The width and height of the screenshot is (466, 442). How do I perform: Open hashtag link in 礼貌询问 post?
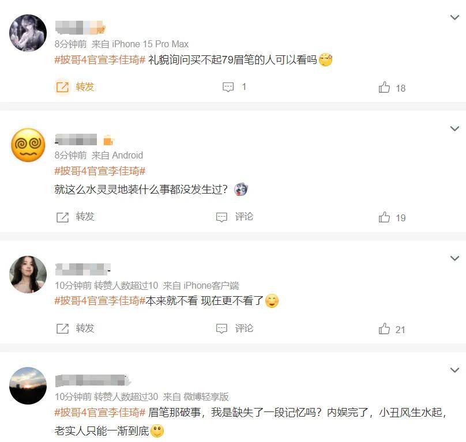(x=100, y=60)
